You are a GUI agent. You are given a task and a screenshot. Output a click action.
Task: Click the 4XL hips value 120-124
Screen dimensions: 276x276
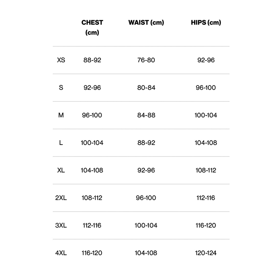[x=206, y=253]
